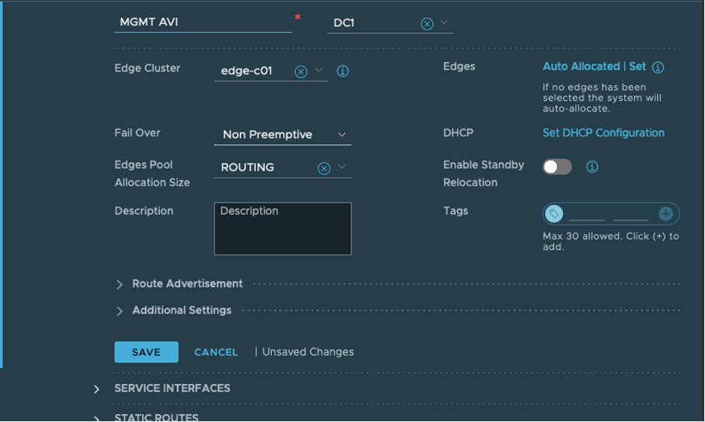Viewport: 705px width, 422px height.
Task: Click the Unsaved Changes text
Action: coord(307,352)
